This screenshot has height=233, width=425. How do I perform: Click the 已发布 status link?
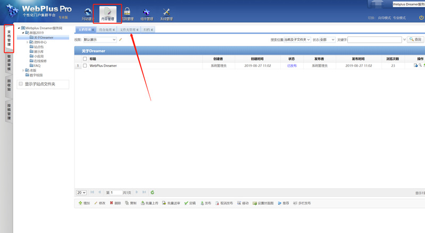(291, 65)
